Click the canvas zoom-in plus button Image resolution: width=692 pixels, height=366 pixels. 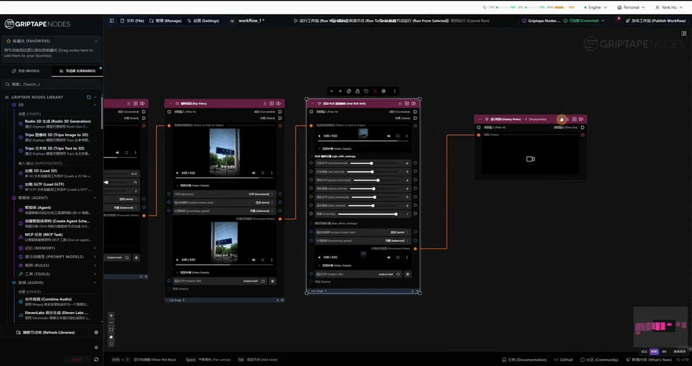point(111,316)
